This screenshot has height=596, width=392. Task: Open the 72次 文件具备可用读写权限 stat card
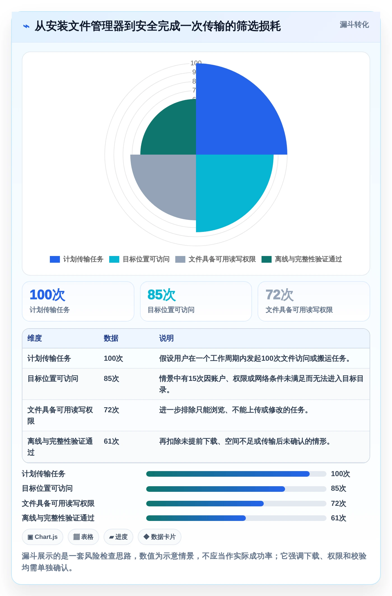(x=314, y=301)
